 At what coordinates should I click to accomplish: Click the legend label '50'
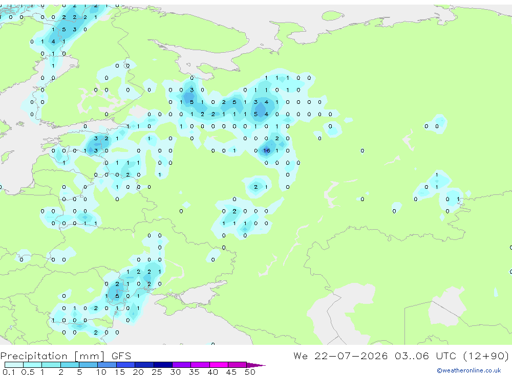pyautogui.click(x=250, y=372)
